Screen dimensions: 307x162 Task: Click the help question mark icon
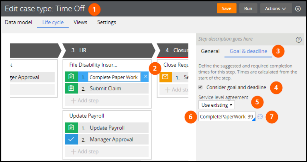click(299, 40)
